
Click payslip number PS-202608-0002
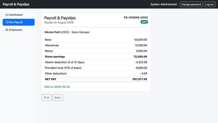point(136,17)
